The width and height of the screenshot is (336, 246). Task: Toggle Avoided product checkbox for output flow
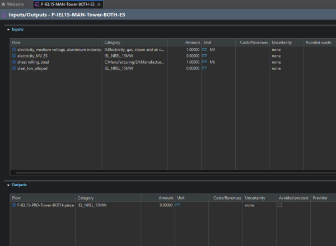pos(280,205)
